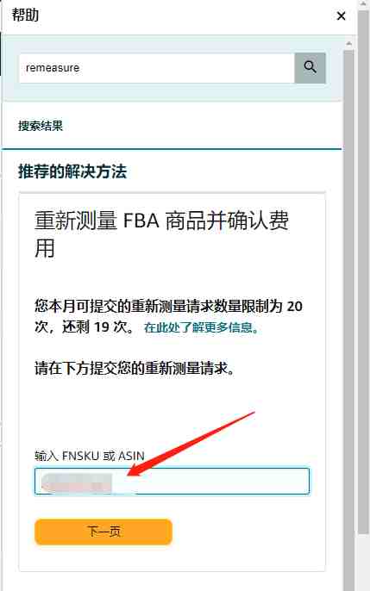
Task: Click the magnifier search icon button
Action: click(x=310, y=68)
